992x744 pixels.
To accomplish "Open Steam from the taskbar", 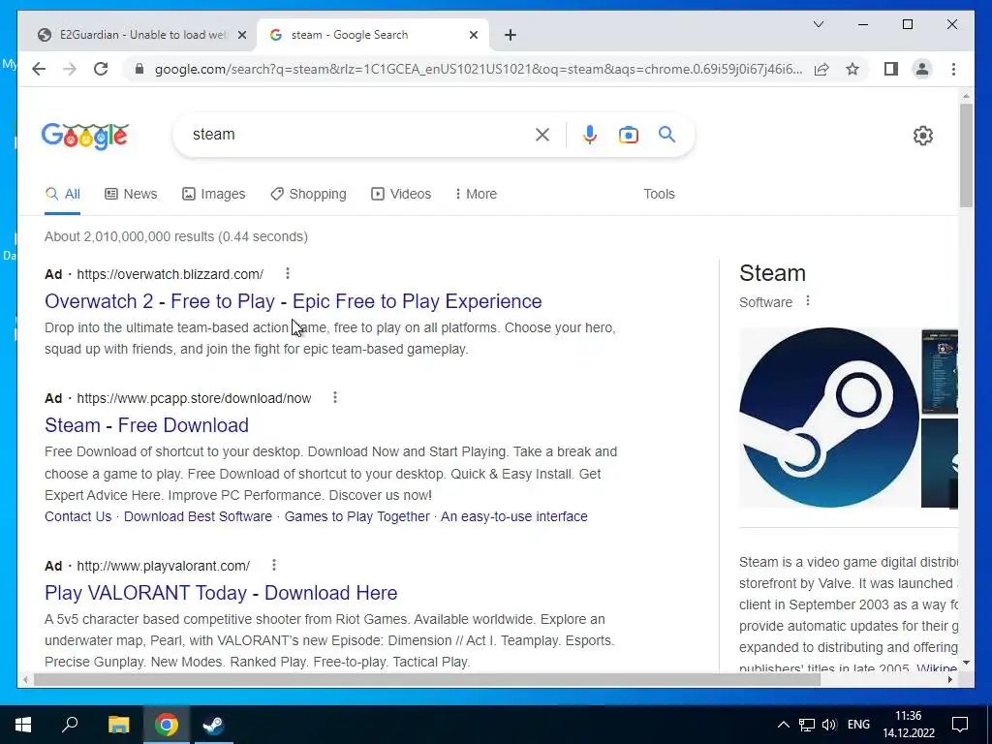I will coord(214,725).
